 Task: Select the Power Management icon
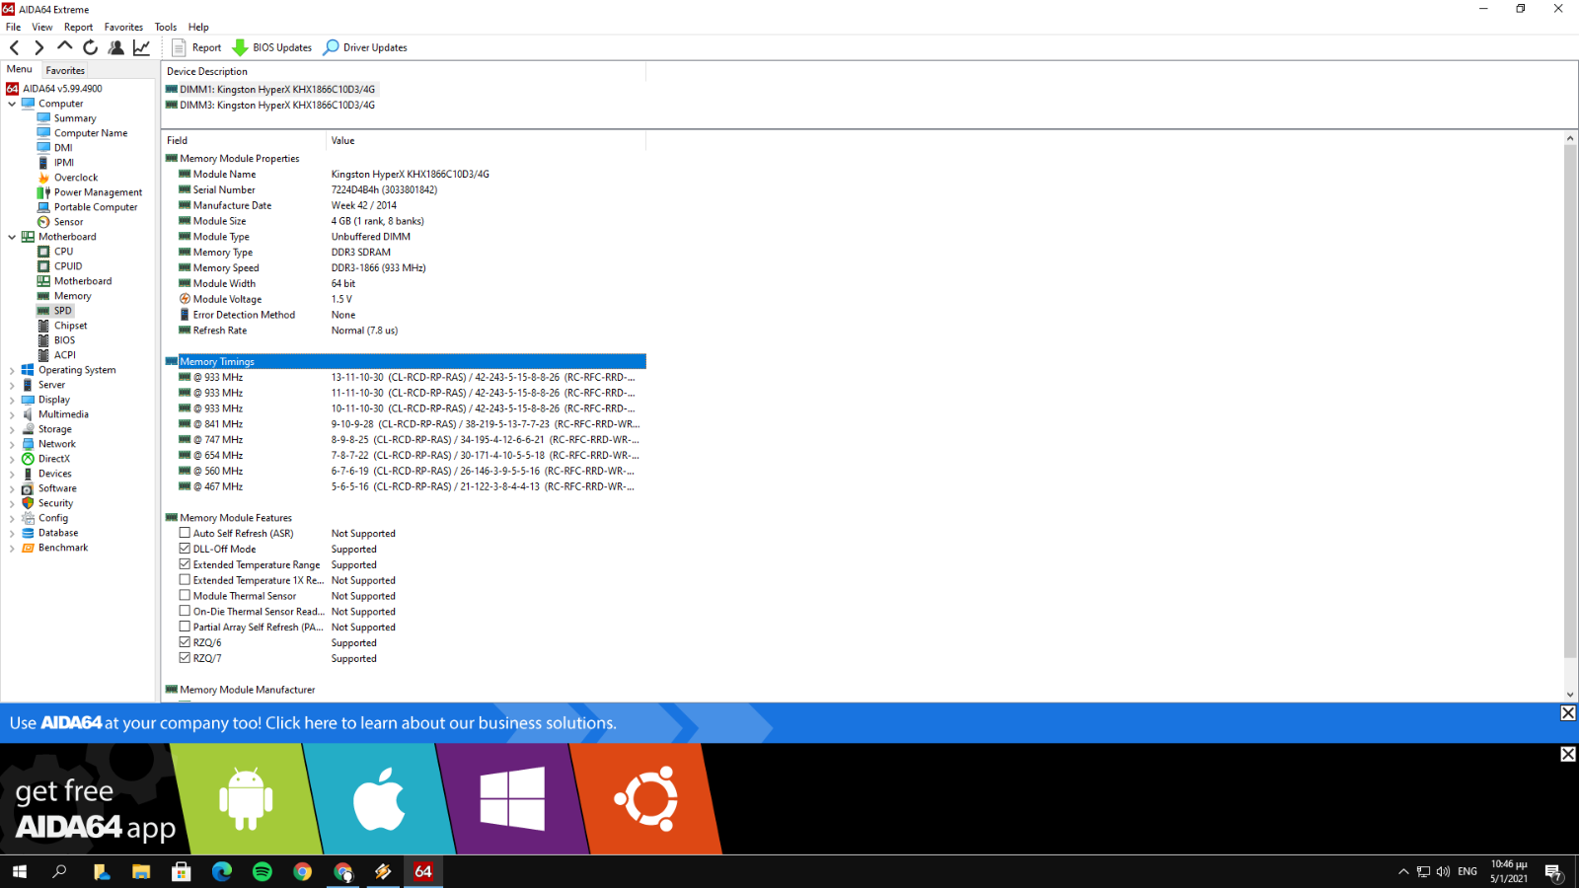pyautogui.click(x=43, y=192)
